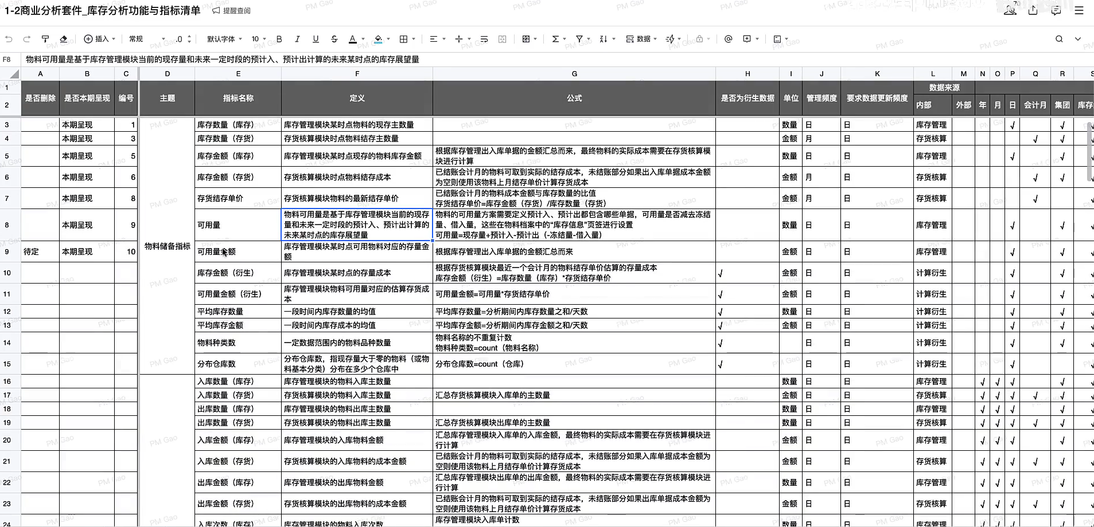Open the font color dropdown arrow
1094x527 pixels.
click(x=363, y=40)
